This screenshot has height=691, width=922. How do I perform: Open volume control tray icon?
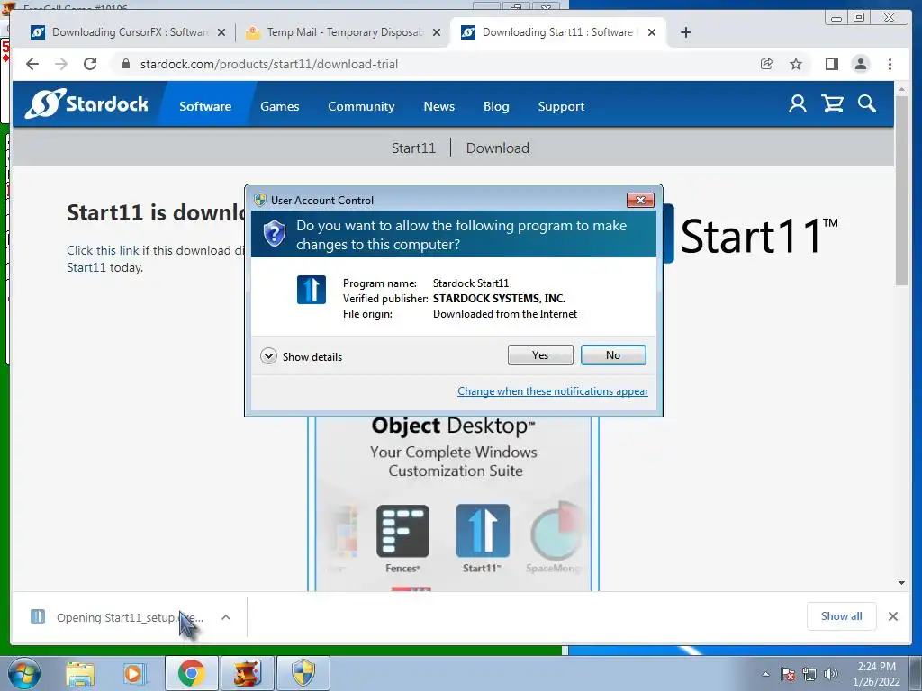(x=831, y=674)
